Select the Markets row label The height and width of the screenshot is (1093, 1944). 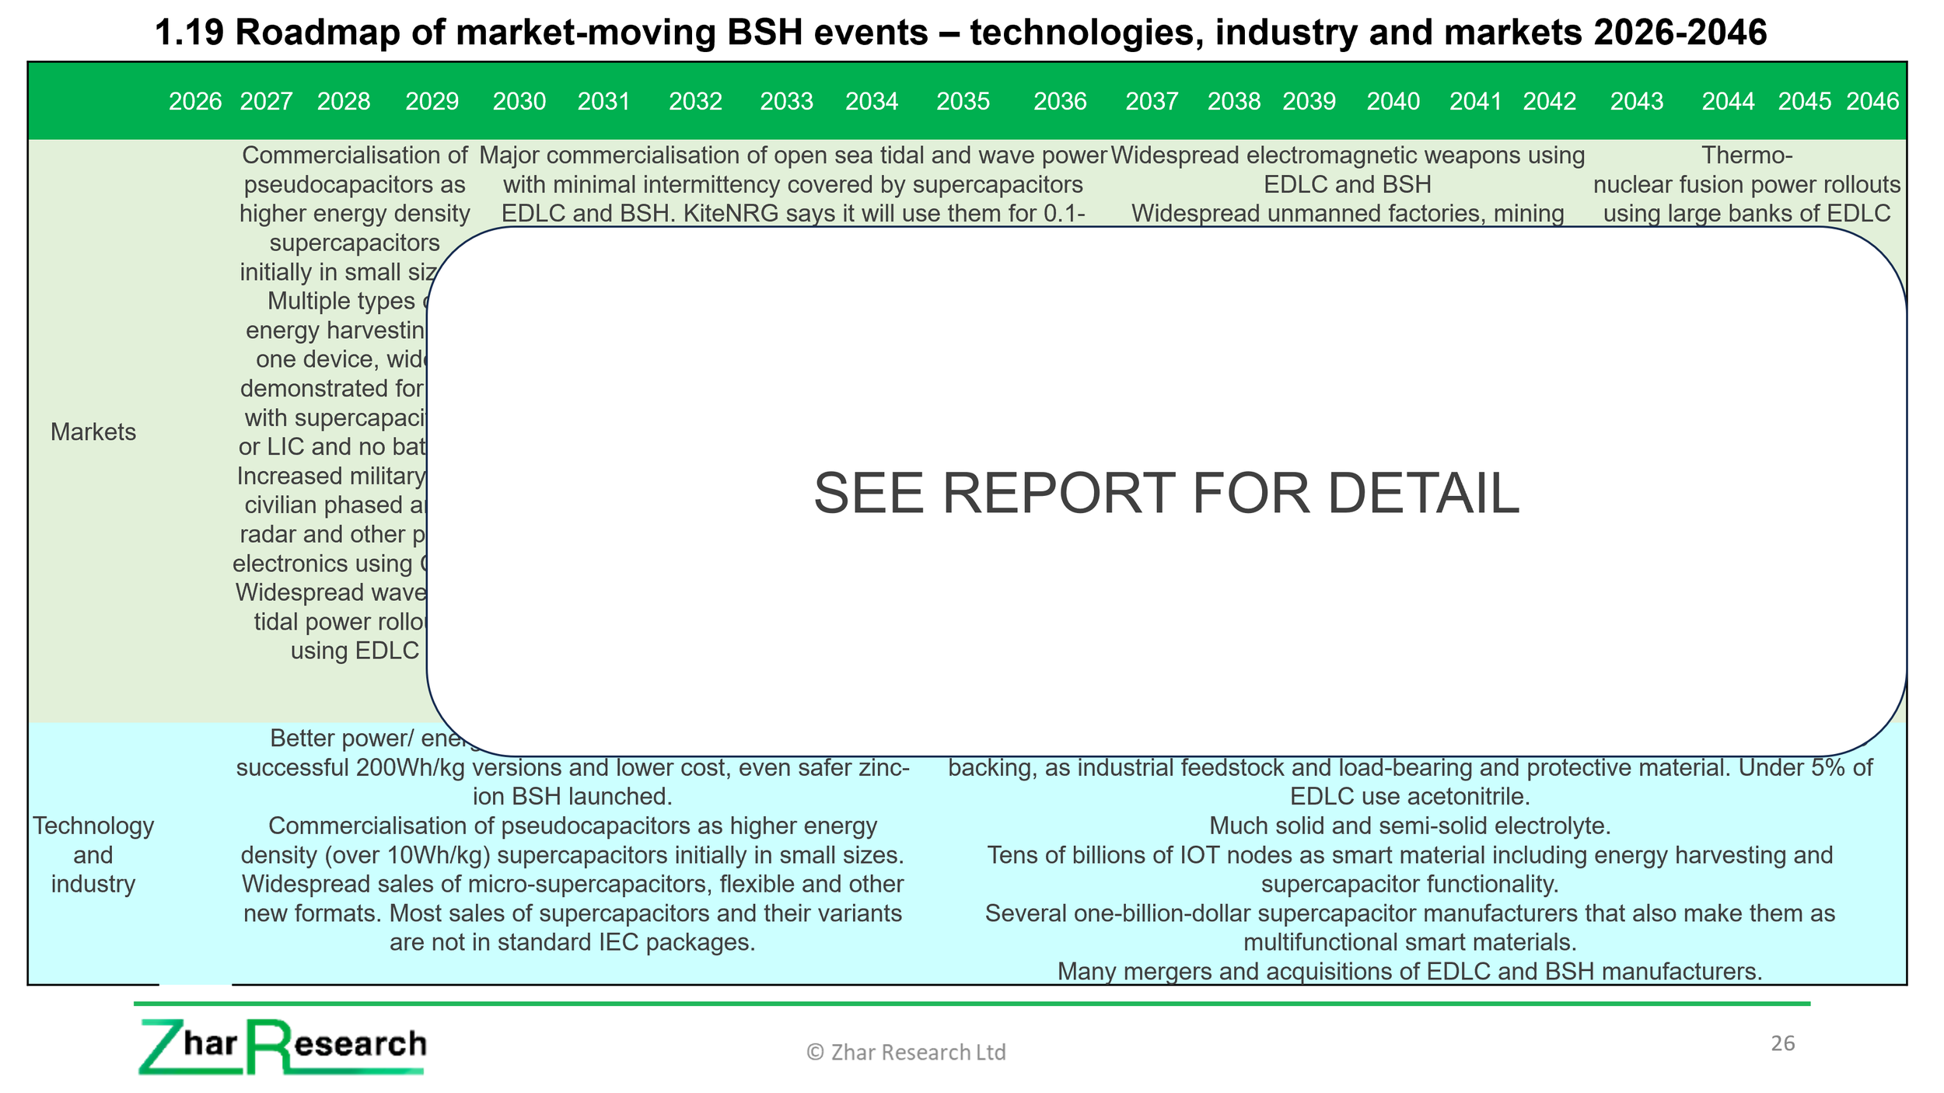pyautogui.click(x=93, y=432)
